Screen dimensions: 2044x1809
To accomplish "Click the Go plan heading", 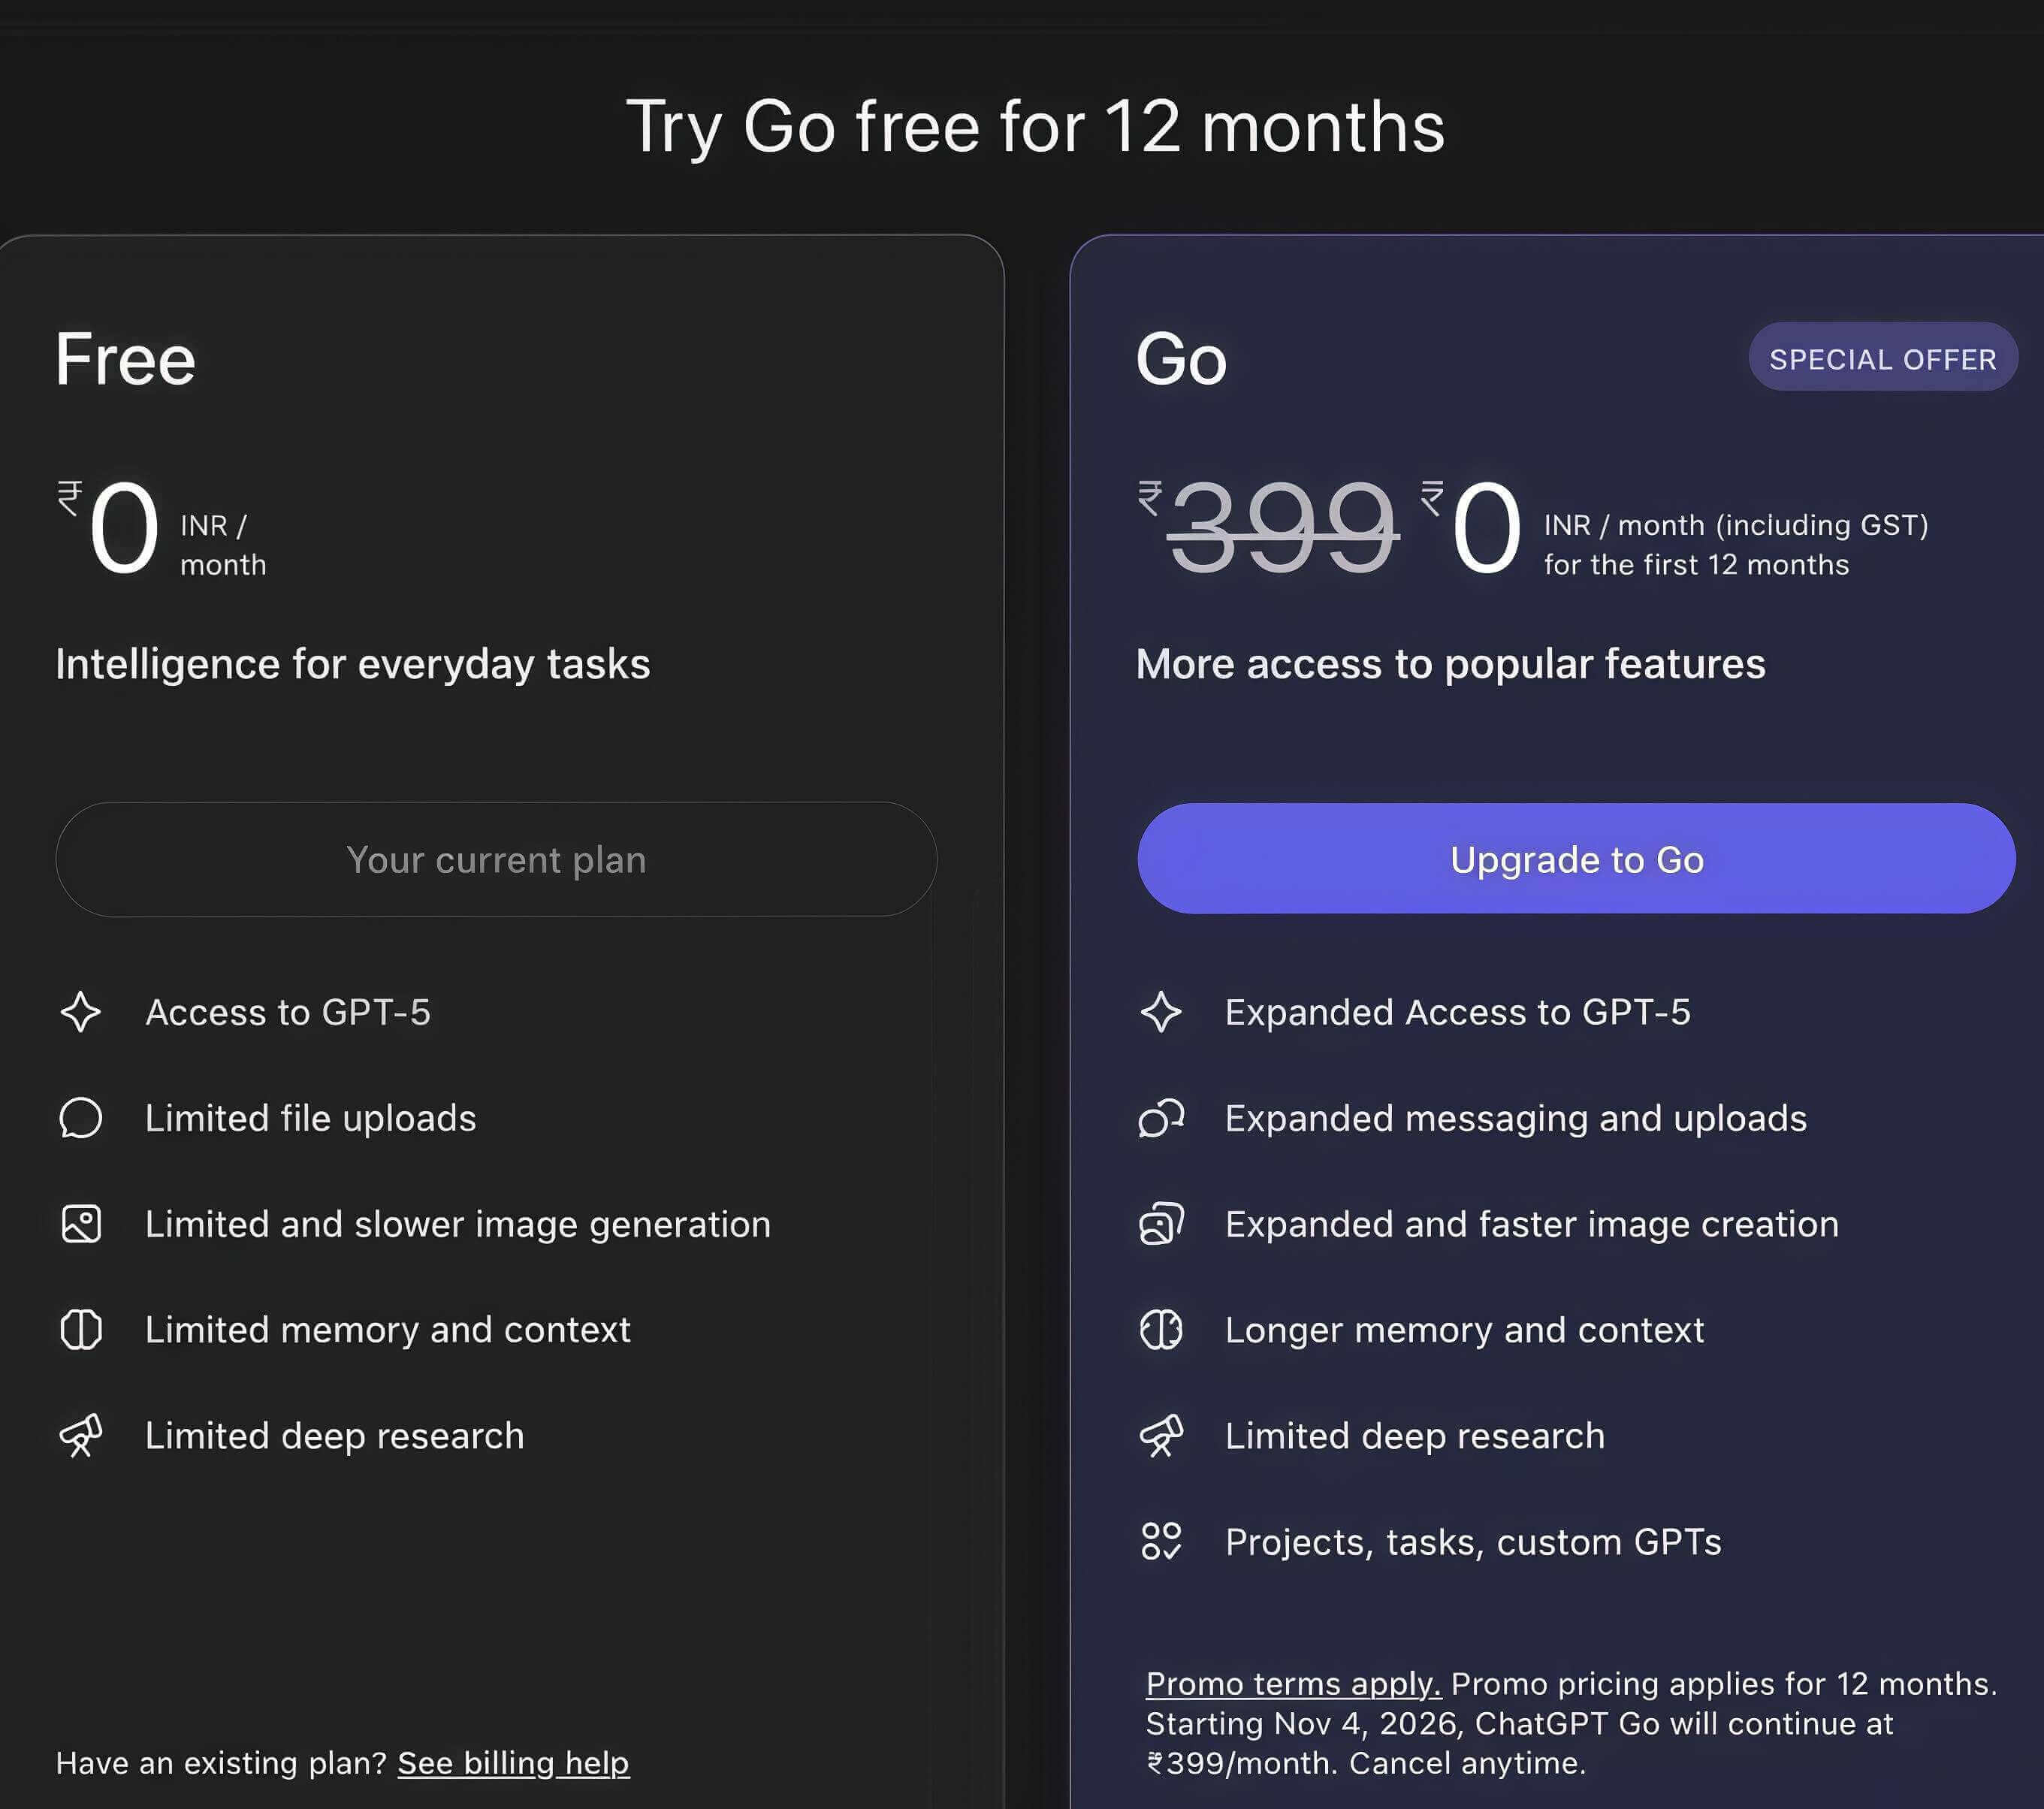I will click(x=1182, y=360).
